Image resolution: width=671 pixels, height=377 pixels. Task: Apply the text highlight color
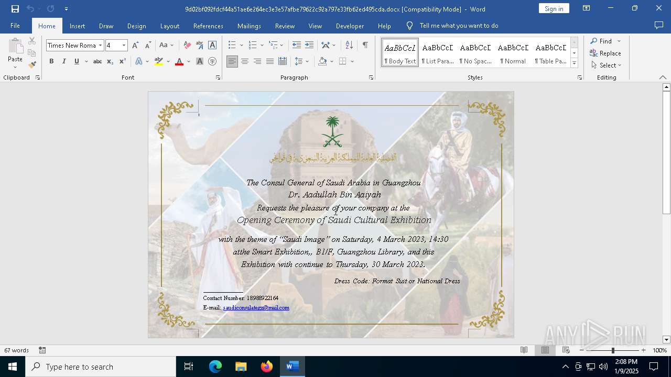click(159, 62)
